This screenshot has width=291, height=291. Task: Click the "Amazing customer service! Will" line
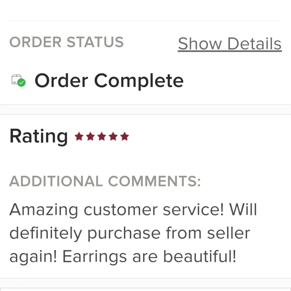click(x=133, y=210)
